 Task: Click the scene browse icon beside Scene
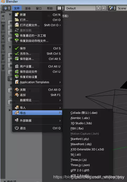point(111,8)
